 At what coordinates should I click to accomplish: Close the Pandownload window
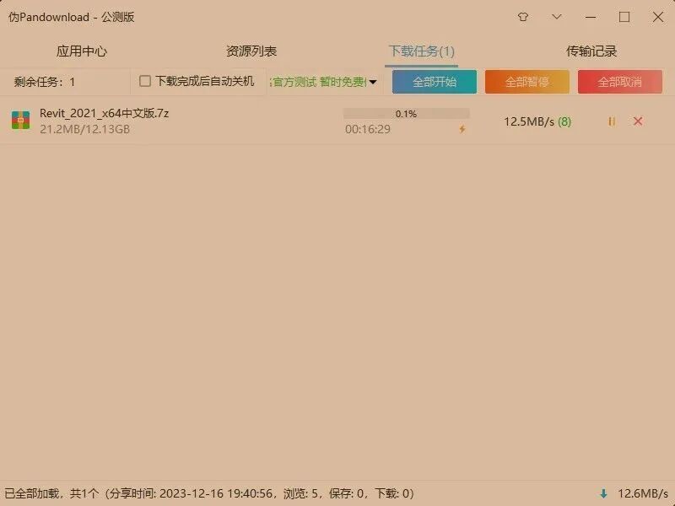point(658,17)
